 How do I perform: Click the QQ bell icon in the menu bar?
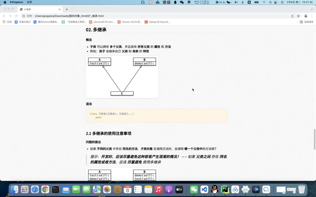point(175,2)
